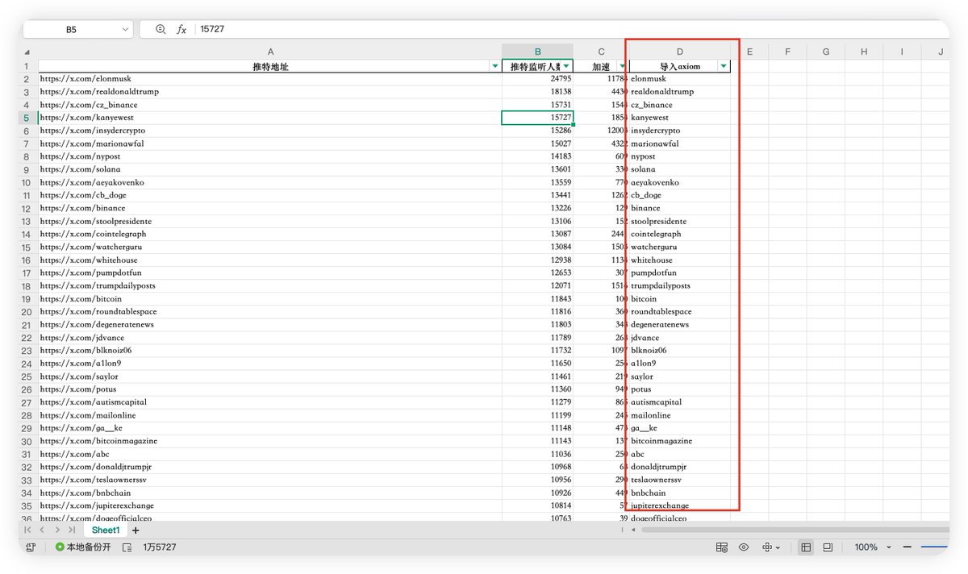968x574 pixels.
Task: Click the Name Box showing B5
Action: pos(71,29)
